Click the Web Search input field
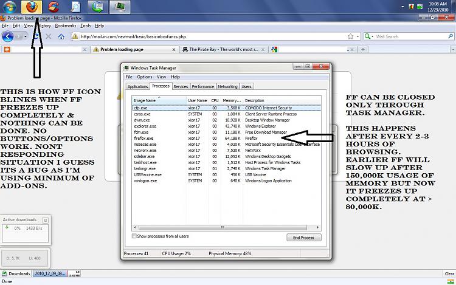This screenshot has width=456, height=285. [410, 36]
